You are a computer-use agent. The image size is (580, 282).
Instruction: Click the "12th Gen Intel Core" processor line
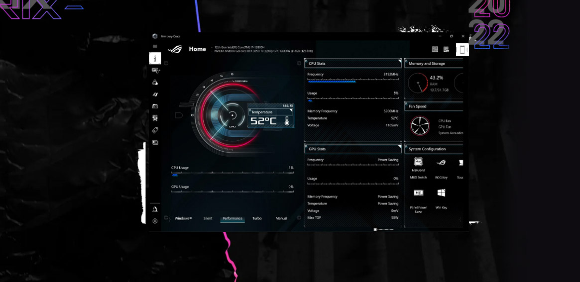click(239, 47)
